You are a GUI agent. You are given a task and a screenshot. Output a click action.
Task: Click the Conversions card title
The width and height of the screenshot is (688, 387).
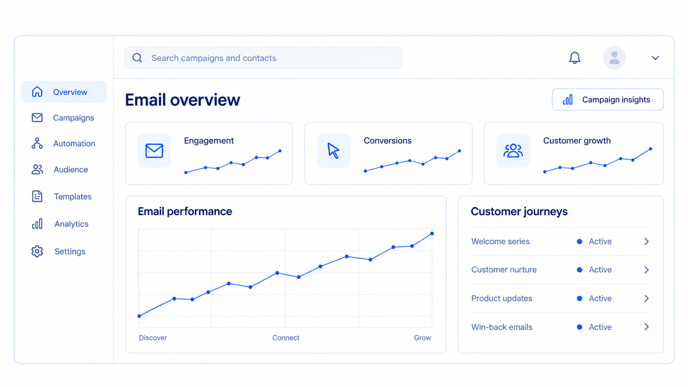[x=387, y=141]
